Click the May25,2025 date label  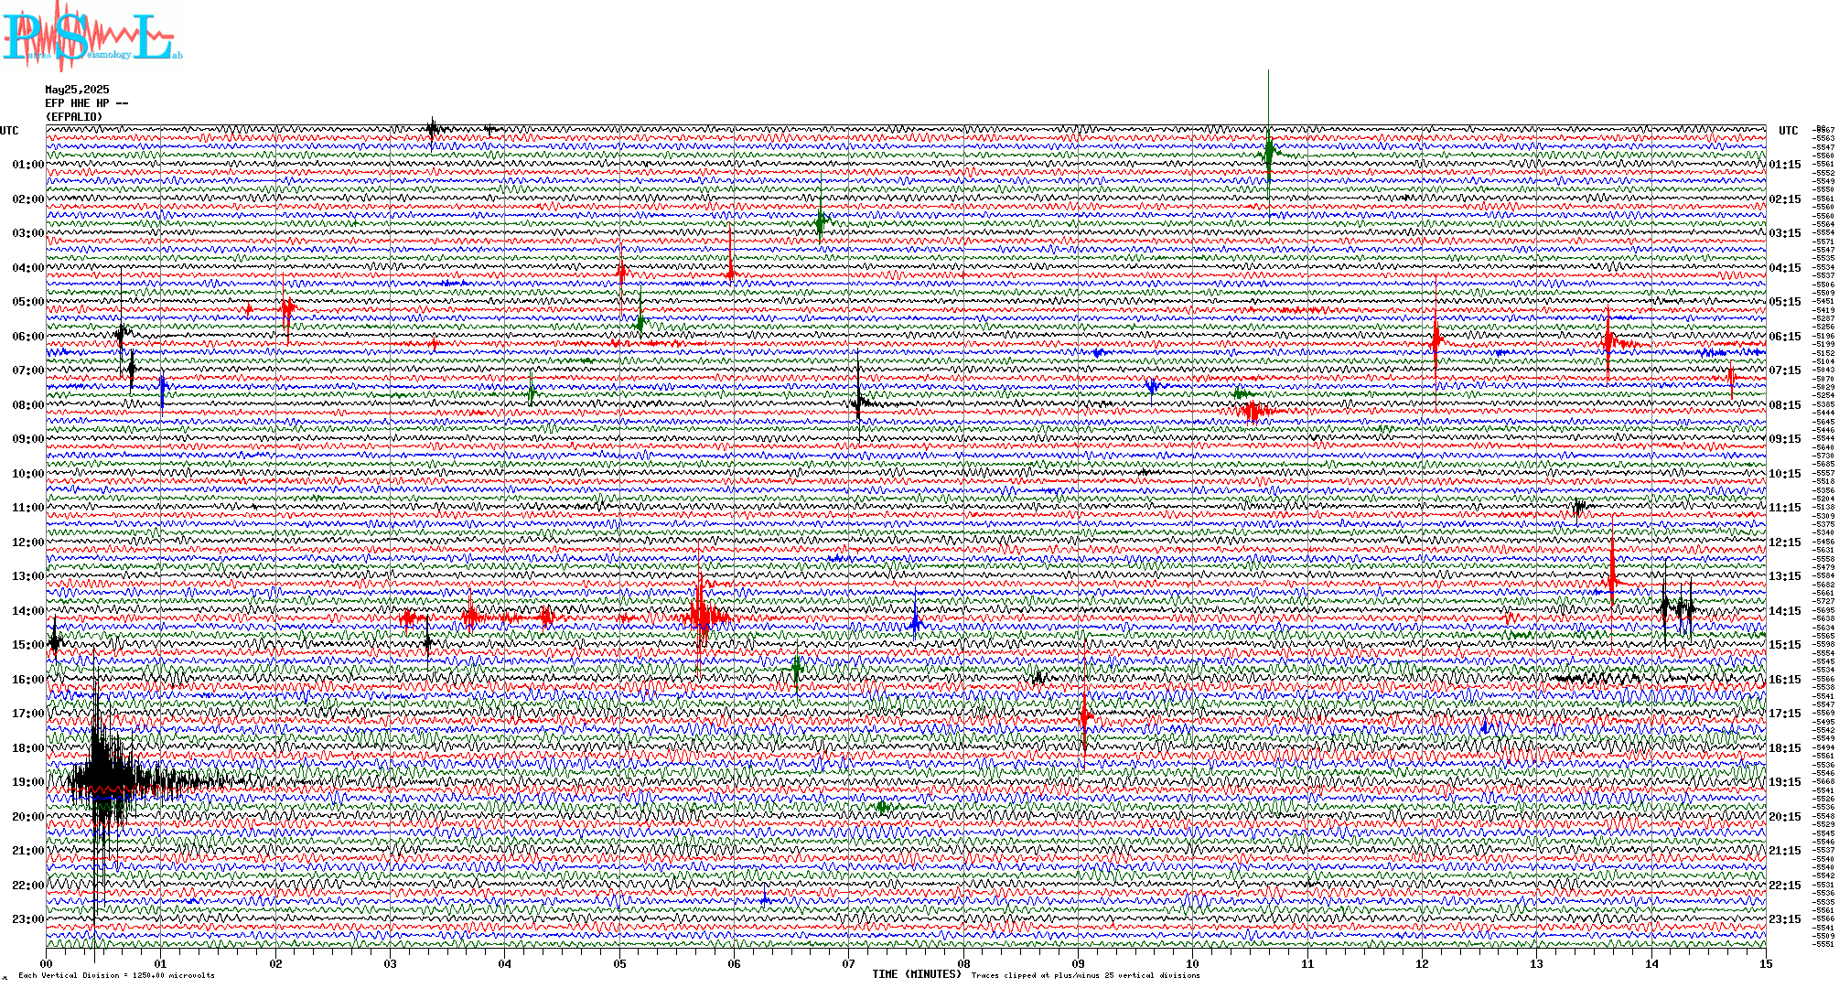click(x=77, y=90)
